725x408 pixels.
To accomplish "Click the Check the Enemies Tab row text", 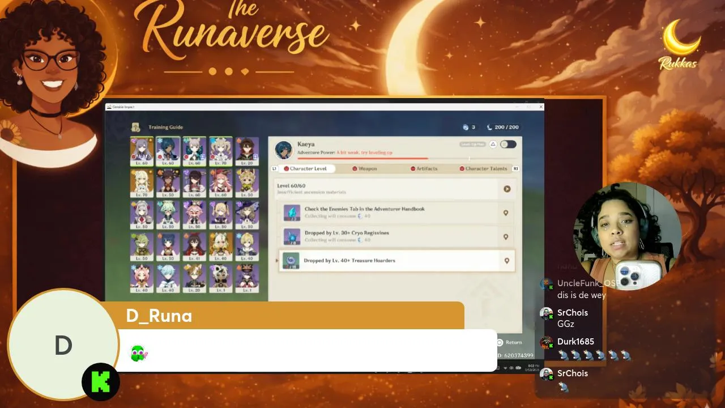I will (x=364, y=209).
